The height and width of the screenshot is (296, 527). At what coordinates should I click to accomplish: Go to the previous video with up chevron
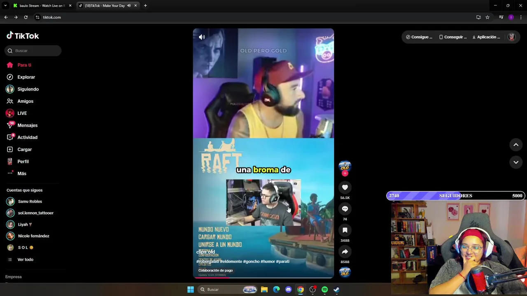pos(516,145)
